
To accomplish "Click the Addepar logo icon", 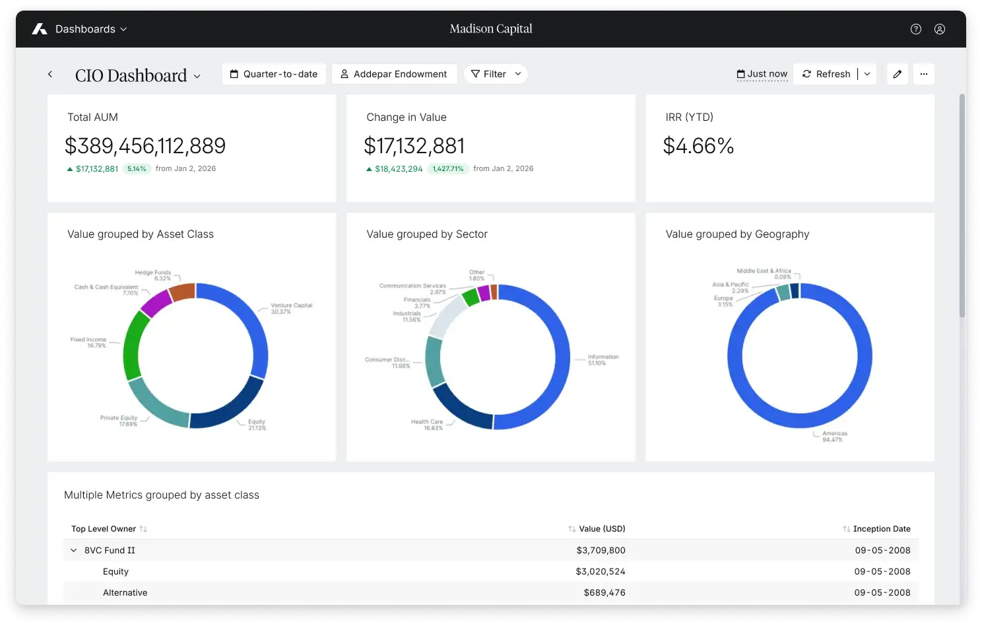I will pyautogui.click(x=40, y=29).
